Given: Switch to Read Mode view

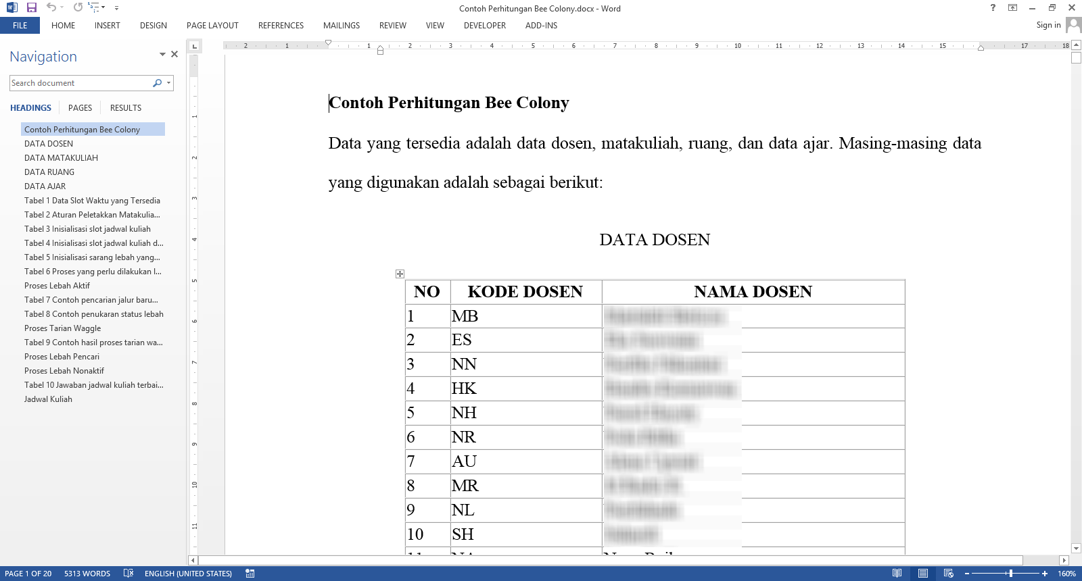Looking at the screenshot, I should coord(897,574).
